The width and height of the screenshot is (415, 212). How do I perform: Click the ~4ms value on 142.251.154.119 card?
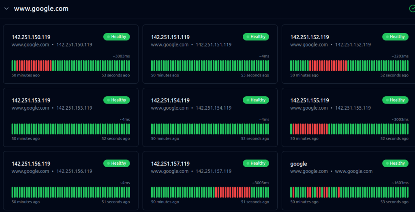click(x=264, y=119)
